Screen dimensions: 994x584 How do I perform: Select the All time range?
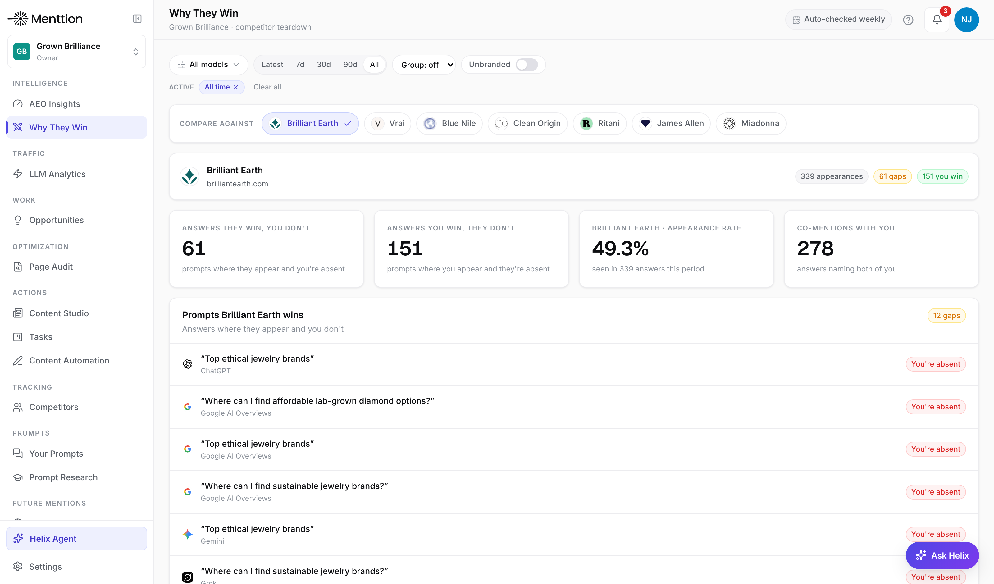pos(374,64)
